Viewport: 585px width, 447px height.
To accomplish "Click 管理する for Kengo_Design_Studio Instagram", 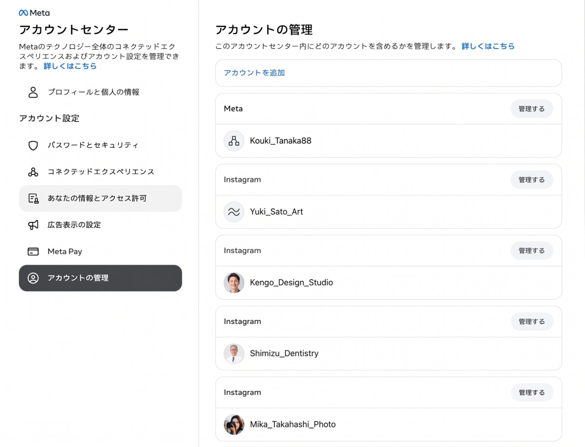I will tap(532, 251).
